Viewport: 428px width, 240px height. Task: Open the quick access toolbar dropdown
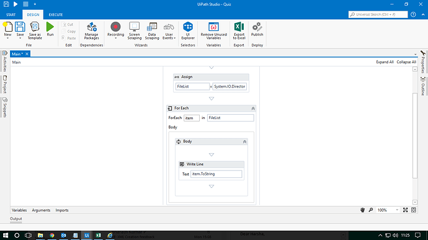tap(35, 4)
